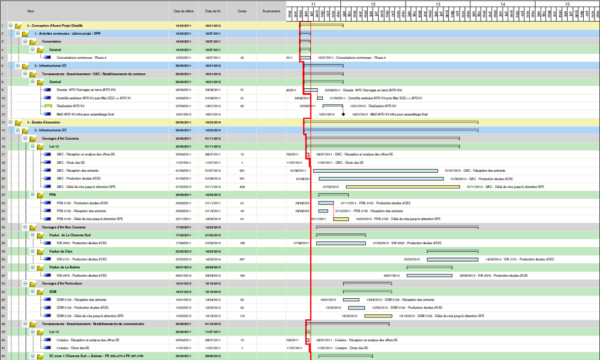The height and width of the screenshot is (360, 600).
Task: Click the task icon of PRA 2102 - Réception des entrants
Action: (x=48, y=211)
